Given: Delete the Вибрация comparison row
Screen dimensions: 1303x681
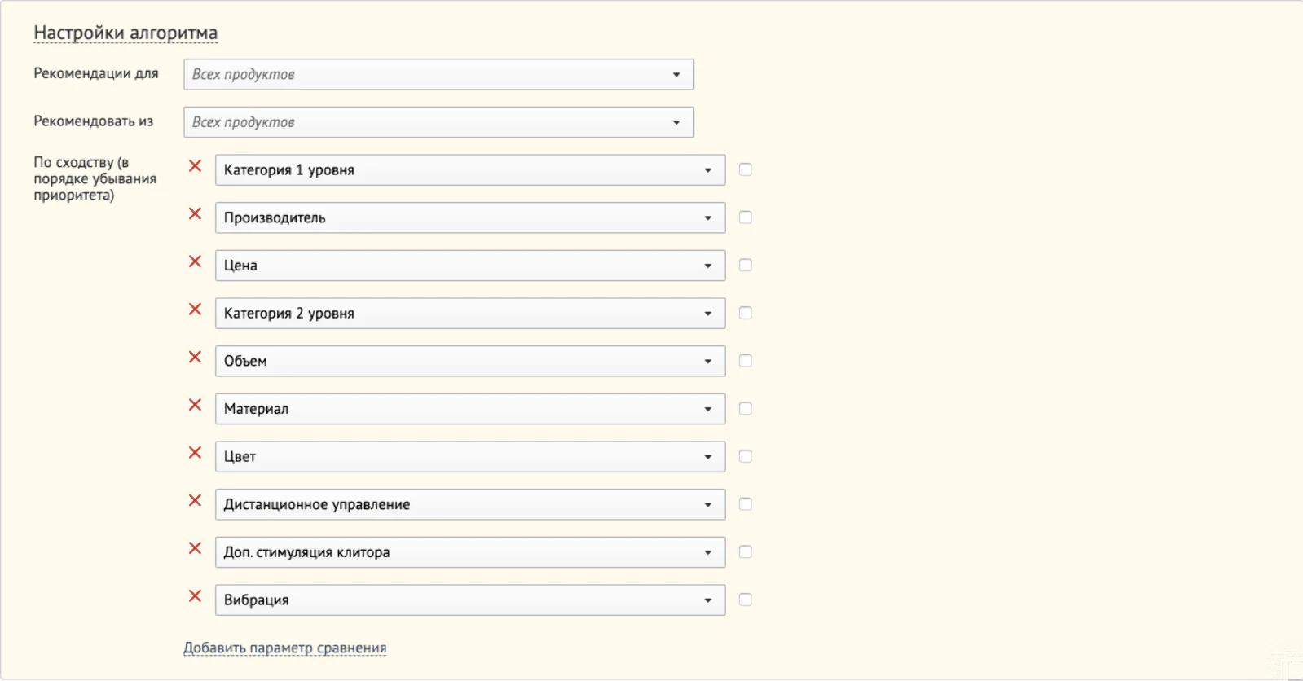Looking at the screenshot, I should point(195,596).
